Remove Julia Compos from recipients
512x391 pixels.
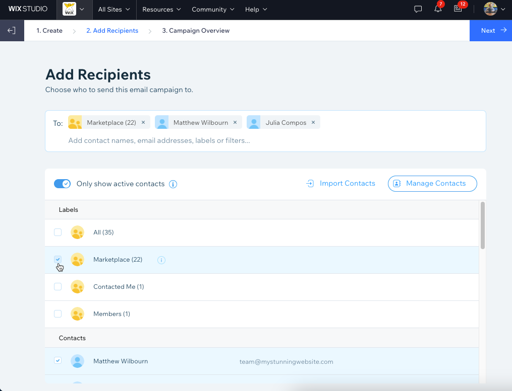pyautogui.click(x=313, y=122)
